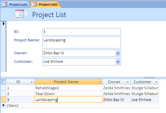This screenshot has height=113, width=166.
Task: Click the Project List1 tab form icon
Action: [34, 4]
